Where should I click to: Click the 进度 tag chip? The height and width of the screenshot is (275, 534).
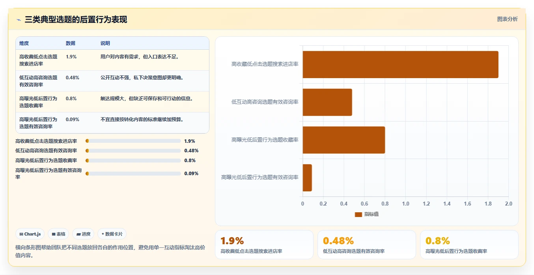click(x=83, y=234)
